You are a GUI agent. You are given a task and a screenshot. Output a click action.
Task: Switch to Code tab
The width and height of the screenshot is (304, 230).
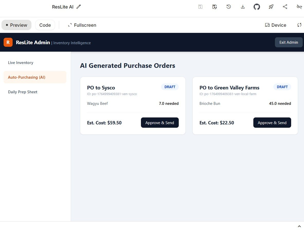pos(45,25)
